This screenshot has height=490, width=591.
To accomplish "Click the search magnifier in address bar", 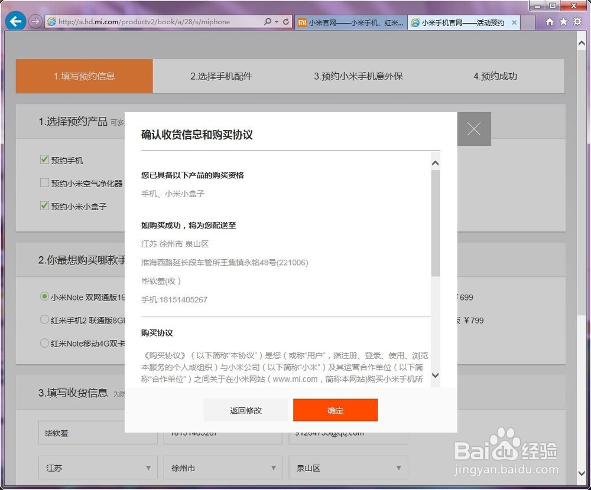I will (268, 21).
